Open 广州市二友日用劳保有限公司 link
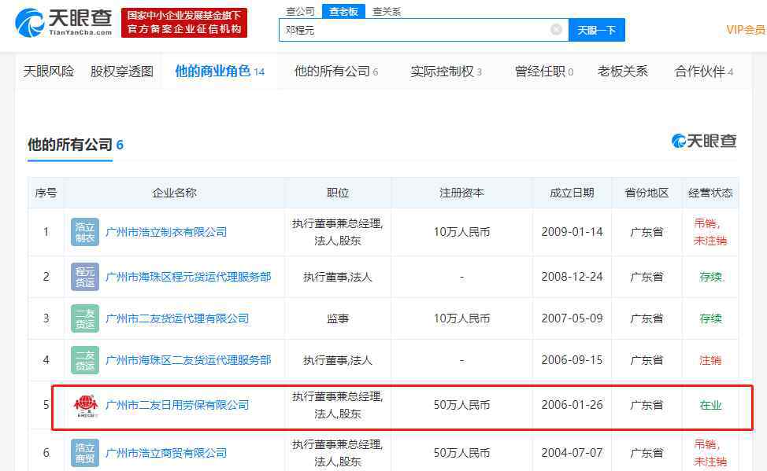767x471 pixels. pyautogui.click(x=177, y=405)
